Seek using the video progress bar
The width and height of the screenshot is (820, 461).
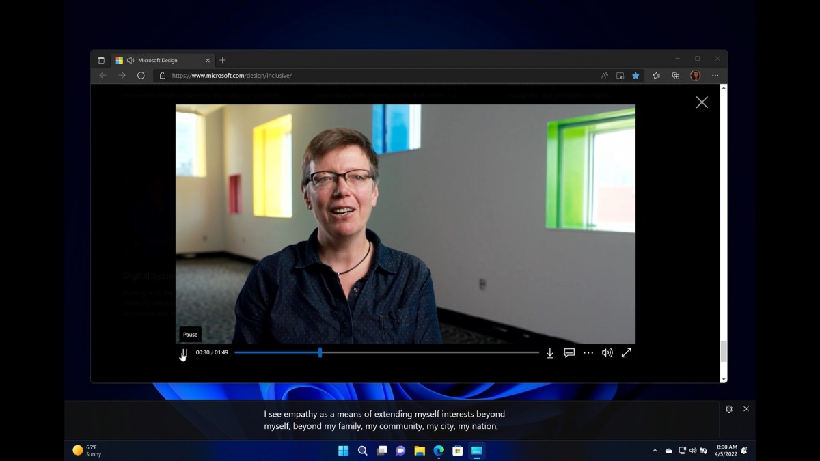(x=386, y=352)
